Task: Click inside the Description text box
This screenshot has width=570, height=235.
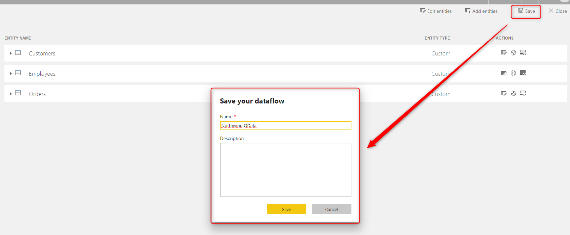Action: (x=285, y=170)
